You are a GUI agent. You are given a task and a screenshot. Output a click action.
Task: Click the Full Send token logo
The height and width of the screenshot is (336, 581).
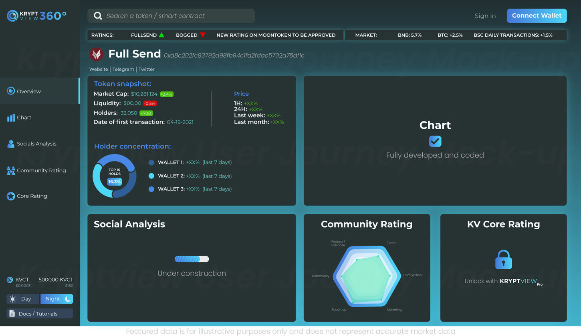(96, 54)
